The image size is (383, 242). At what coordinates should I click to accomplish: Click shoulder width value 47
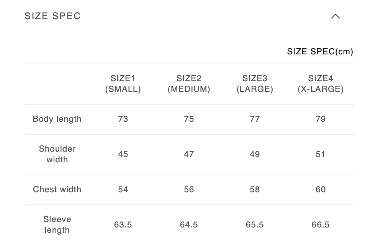coord(189,154)
